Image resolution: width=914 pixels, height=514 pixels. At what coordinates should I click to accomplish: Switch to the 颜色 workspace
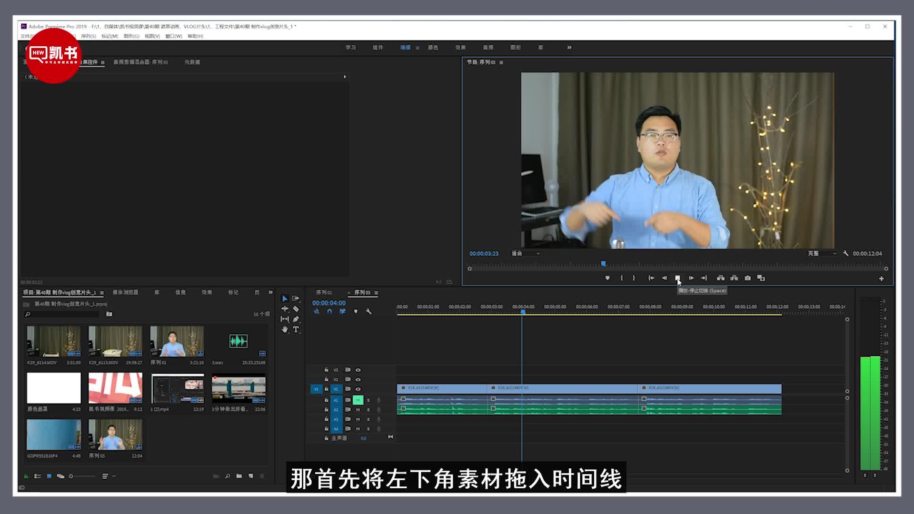[x=433, y=48]
